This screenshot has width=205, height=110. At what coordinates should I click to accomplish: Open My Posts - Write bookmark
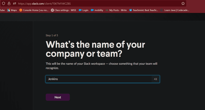[x=116, y=10]
